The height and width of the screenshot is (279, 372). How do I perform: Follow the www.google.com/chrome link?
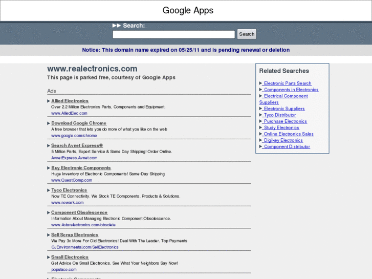(74, 136)
